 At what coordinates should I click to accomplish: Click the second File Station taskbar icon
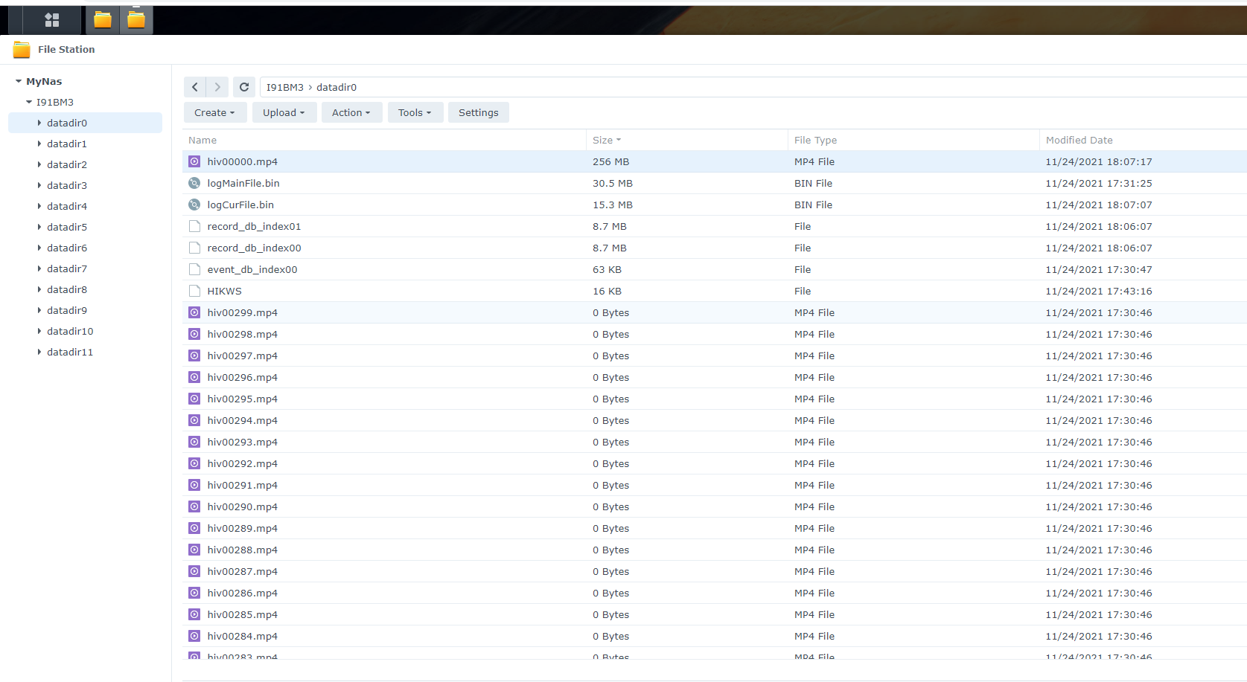pos(136,20)
